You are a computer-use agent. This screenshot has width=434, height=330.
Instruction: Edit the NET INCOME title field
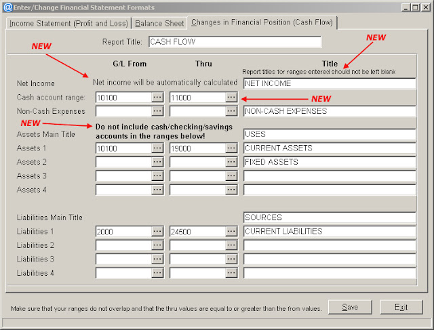tap(330, 83)
